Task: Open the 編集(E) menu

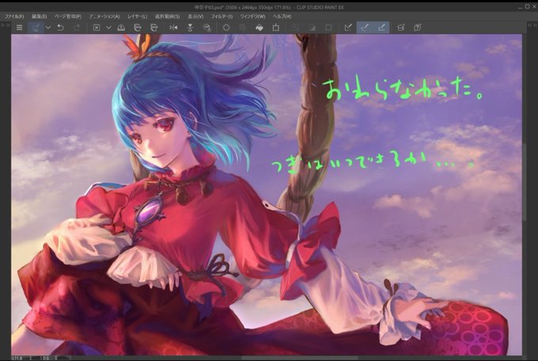Action: [39, 16]
